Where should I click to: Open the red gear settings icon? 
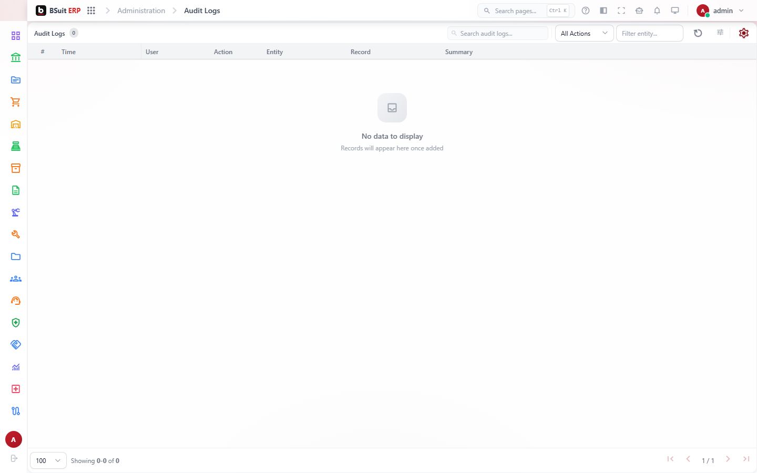[x=743, y=33]
